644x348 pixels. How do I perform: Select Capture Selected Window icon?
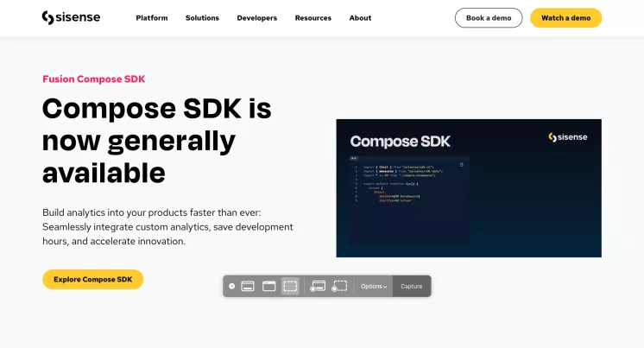point(269,286)
